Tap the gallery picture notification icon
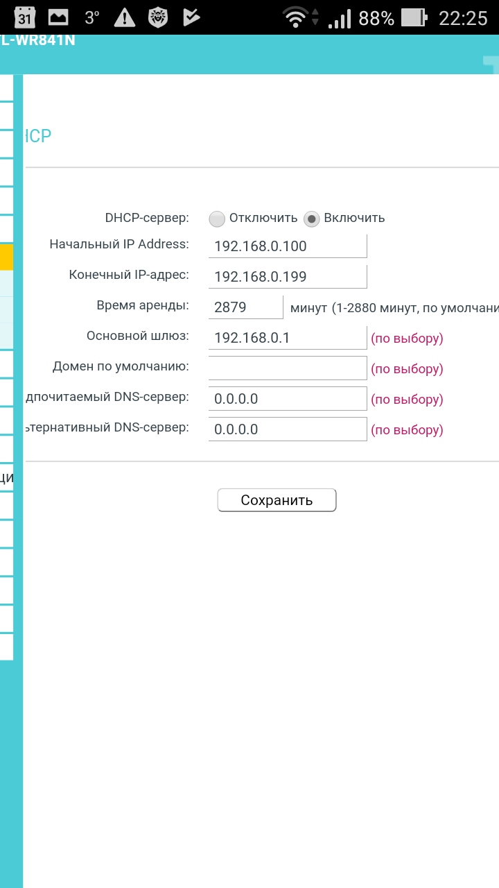The image size is (499, 888). (58, 17)
